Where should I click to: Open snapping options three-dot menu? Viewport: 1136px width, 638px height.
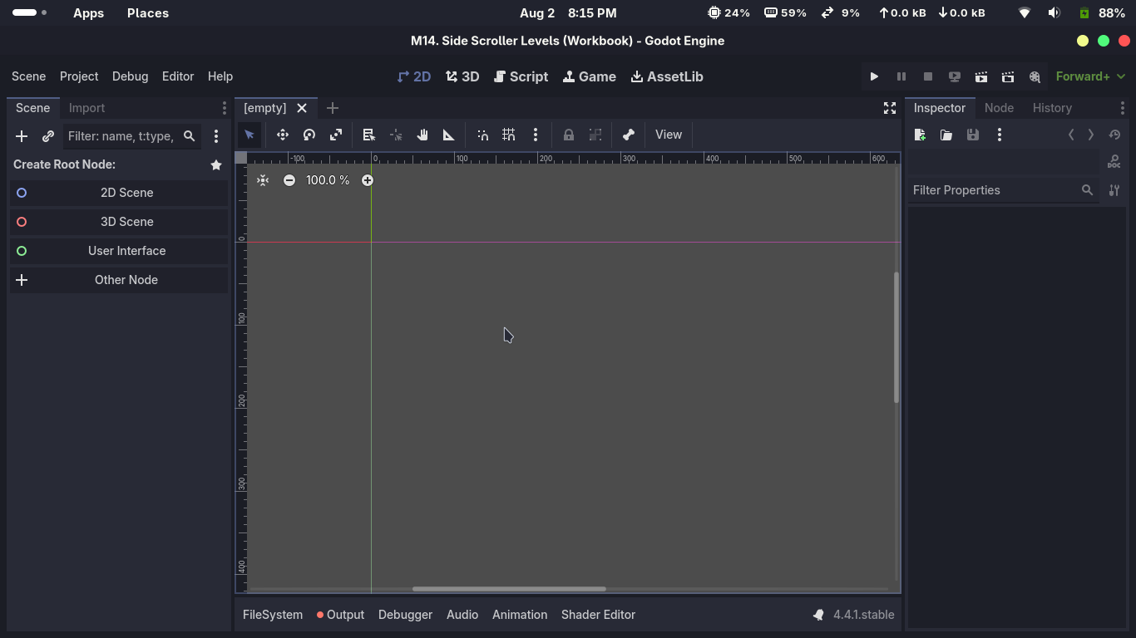tap(536, 135)
